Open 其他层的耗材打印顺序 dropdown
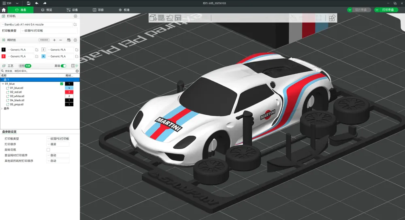Viewport: 405px width, 220px height. (58, 161)
